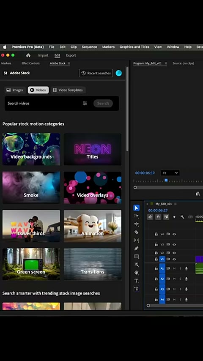Hide video track V4 output
This screenshot has height=361, width=203.
coord(174,234)
